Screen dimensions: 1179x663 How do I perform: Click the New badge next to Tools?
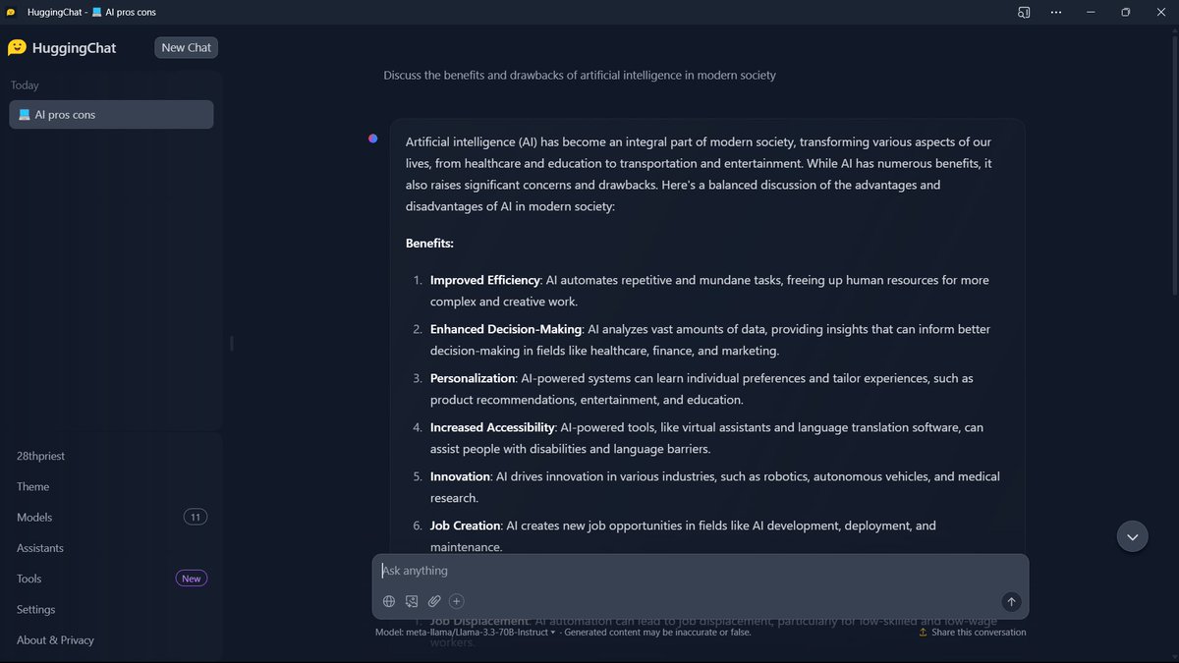point(191,579)
